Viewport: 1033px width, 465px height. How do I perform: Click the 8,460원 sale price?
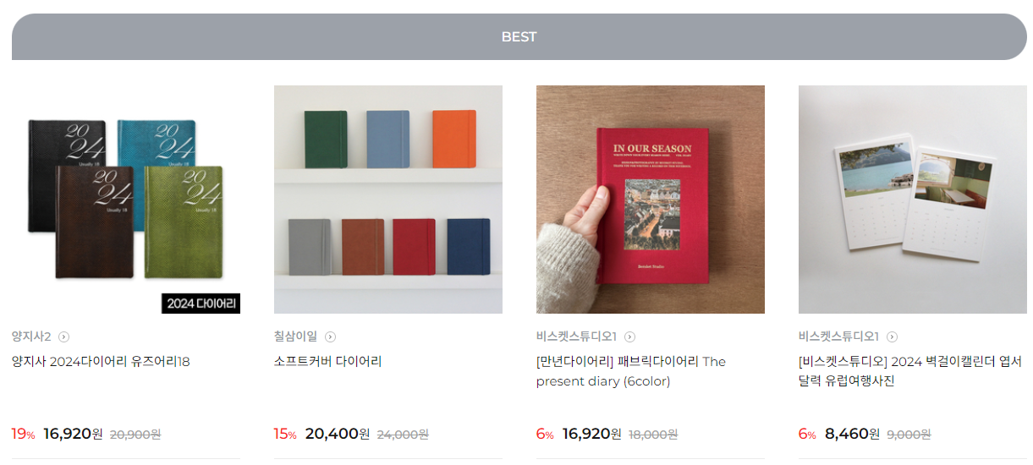point(853,434)
